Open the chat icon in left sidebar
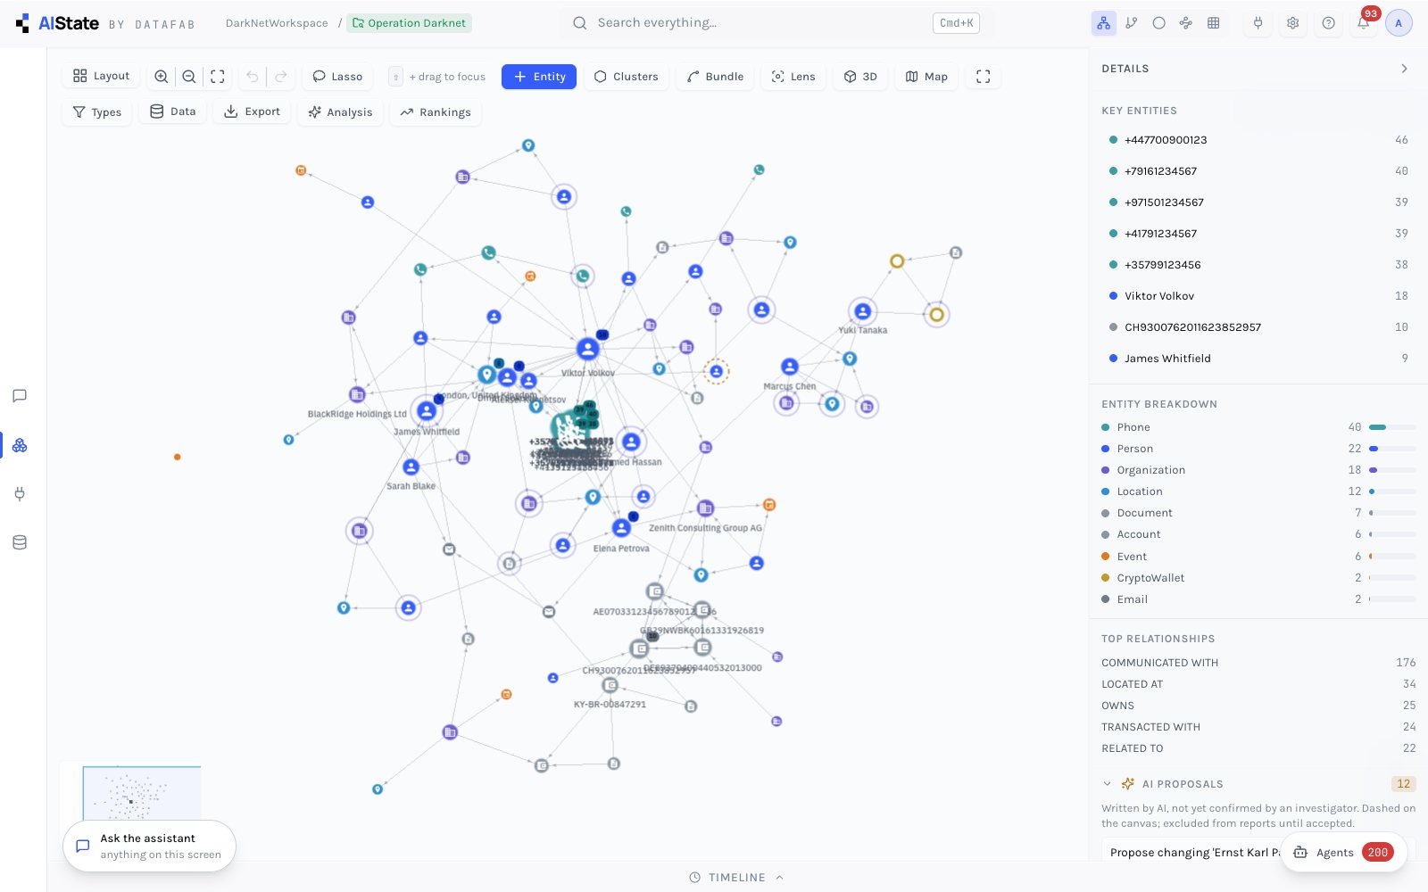The width and height of the screenshot is (1428, 892). (x=20, y=396)
